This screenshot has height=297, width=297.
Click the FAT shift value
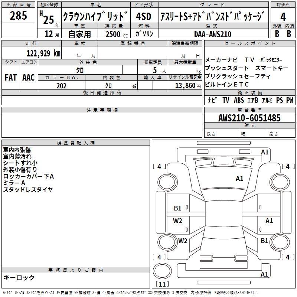[11, 78]
